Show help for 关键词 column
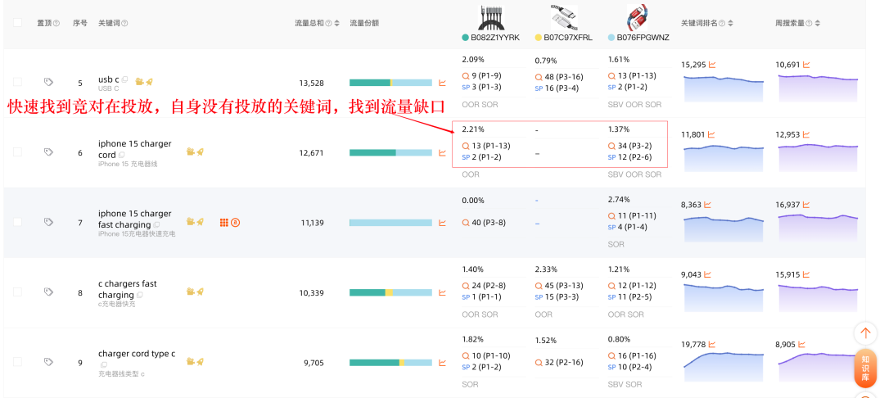Image resolution: width=884 pixels, height=398 pixels. (x=124, y=23)
